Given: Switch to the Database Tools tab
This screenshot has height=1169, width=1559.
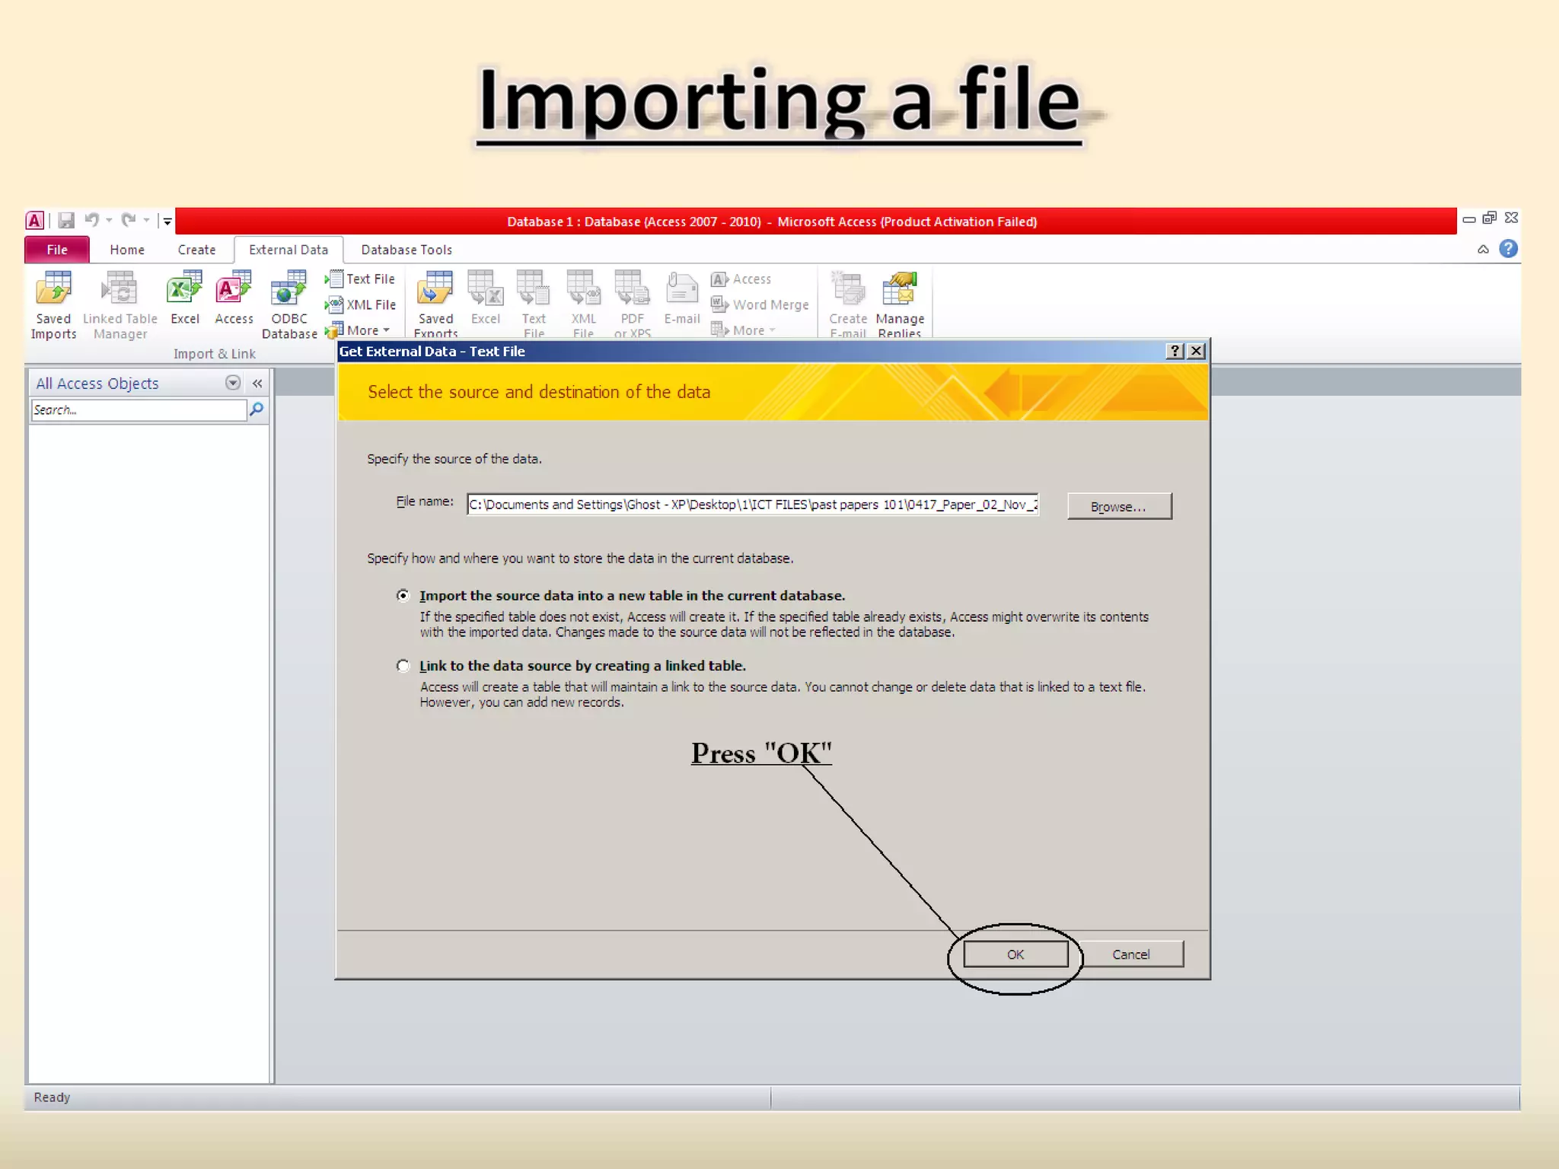Looking at the screenshot, I should point(406,250).
